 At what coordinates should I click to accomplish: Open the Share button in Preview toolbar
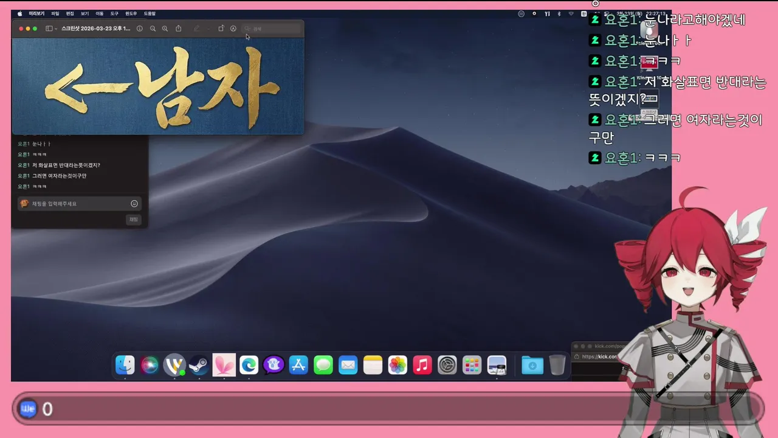pyautogui.click(x=178, y=29)
